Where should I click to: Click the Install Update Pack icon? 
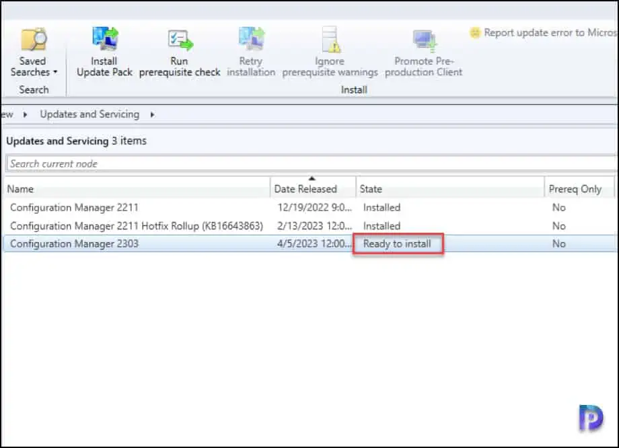[x=104, y=39]
